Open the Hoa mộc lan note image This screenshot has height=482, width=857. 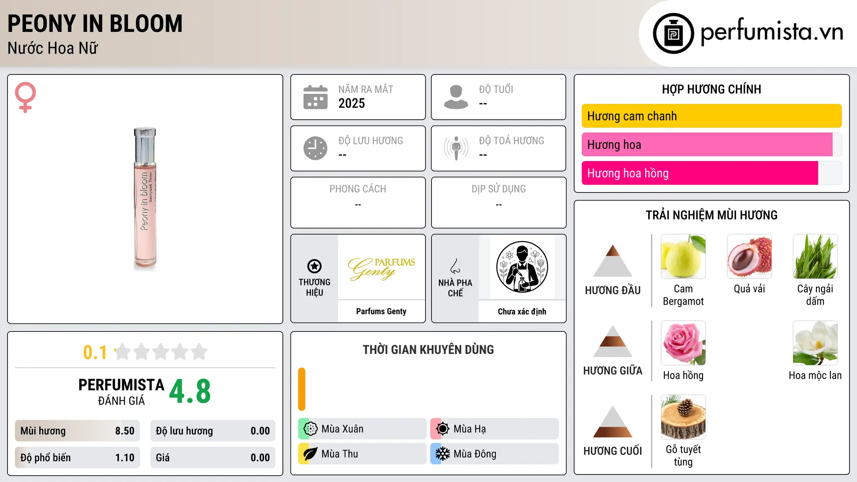point(815,343)
